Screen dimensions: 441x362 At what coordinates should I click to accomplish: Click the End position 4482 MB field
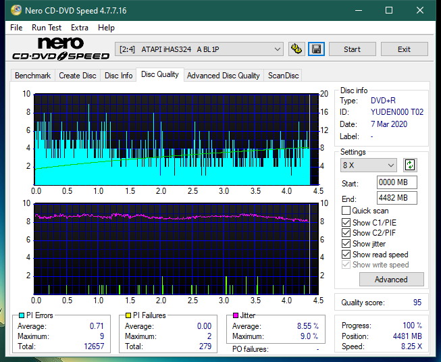pos(396,198)
